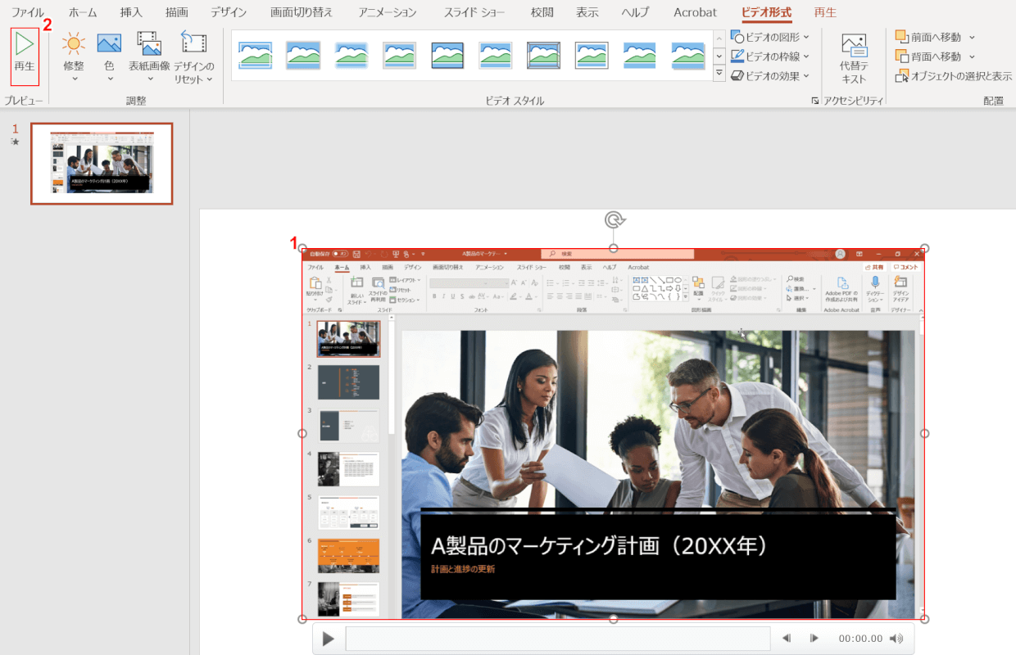The width and height of the screenshot is (1016, 655).
Task: Click the 再生 preview play button
Action: (25, 56)
